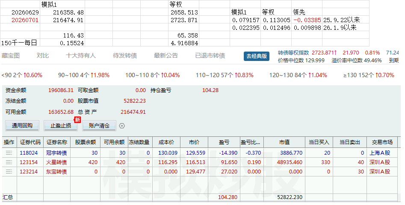
Task: Click the 48935.460 market value cell
Action: pos(290,162)
